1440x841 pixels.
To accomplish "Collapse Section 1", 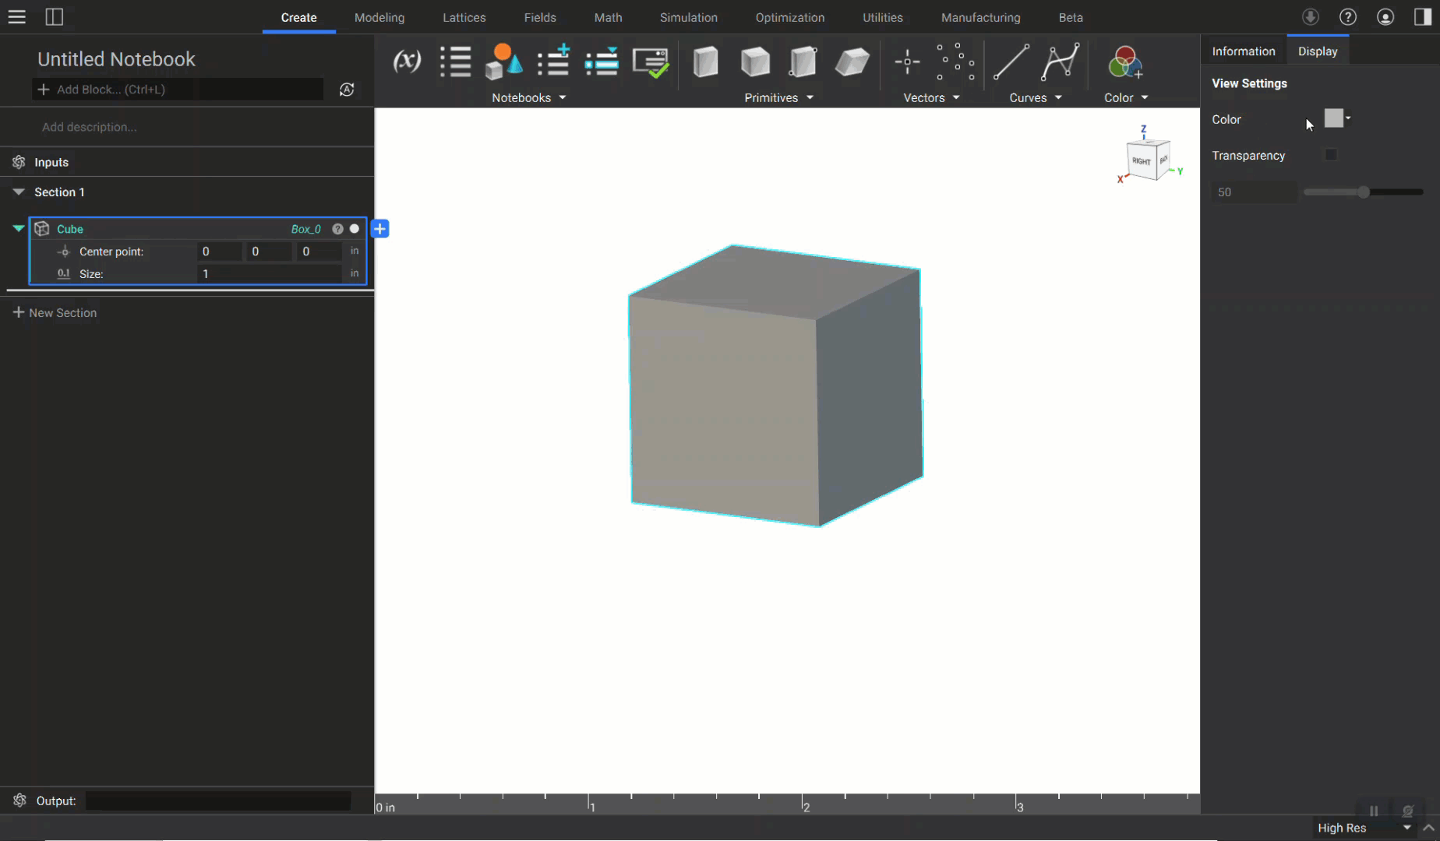I will coord(19,192).
